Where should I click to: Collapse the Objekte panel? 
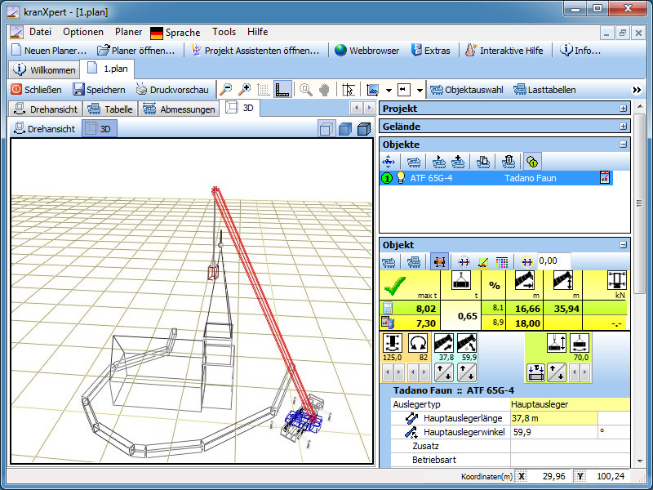click(624, 145)
